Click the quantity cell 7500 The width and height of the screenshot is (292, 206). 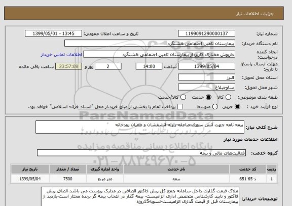[67, 179]
